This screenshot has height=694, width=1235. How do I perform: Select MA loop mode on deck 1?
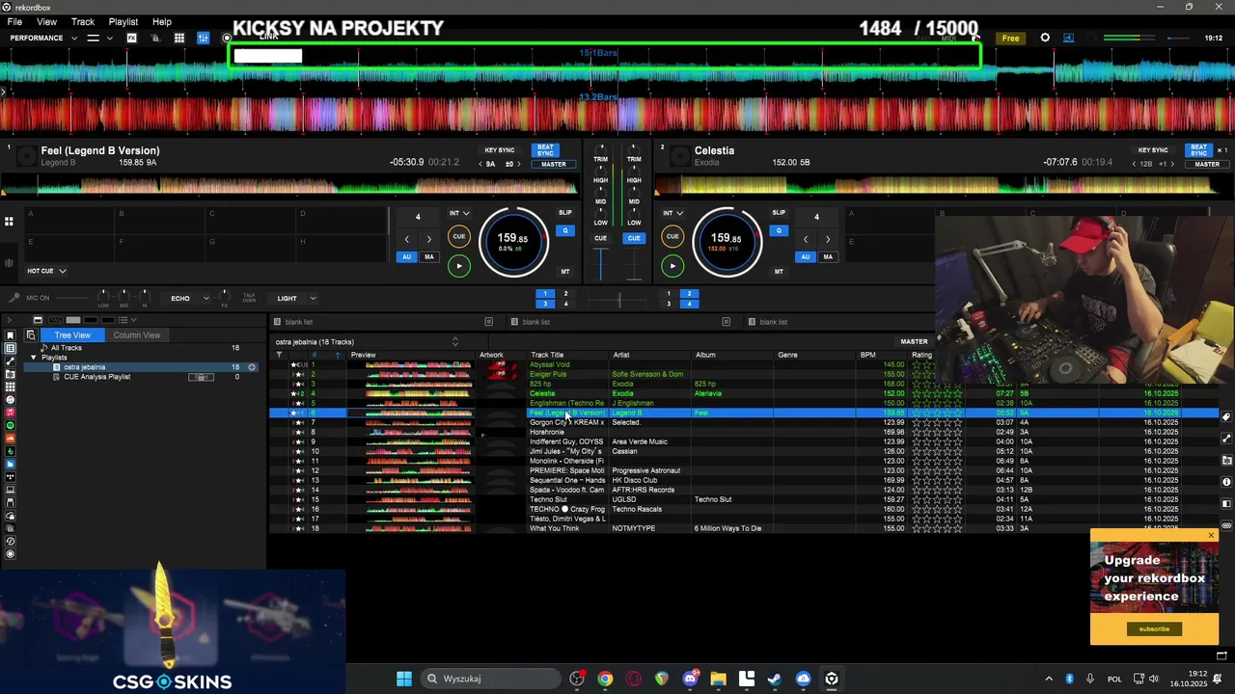pos(429,257)
